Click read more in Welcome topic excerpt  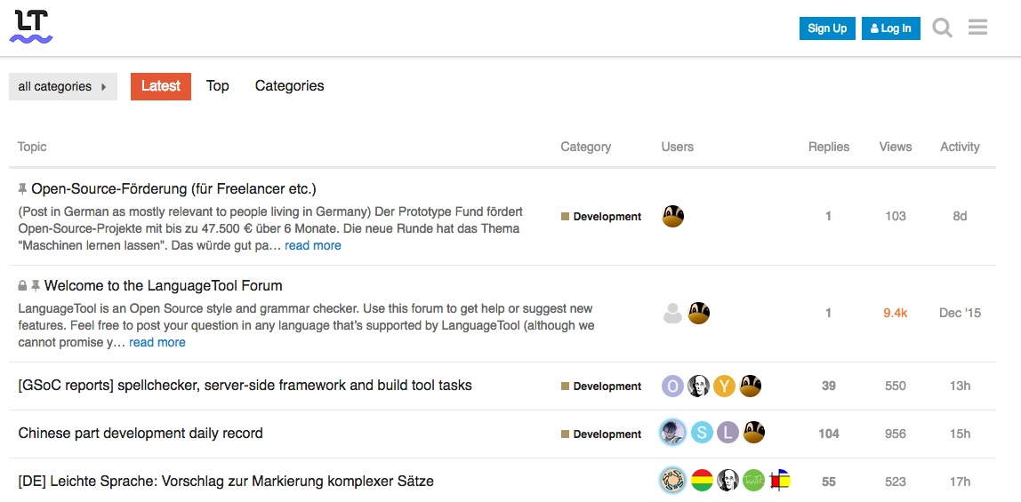click(157, 342)
